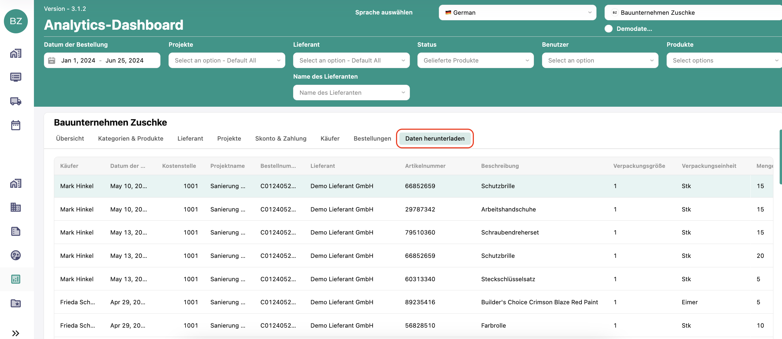Click the Eimer packaging unit cell

pyautogui.click(x=689, y=302)
